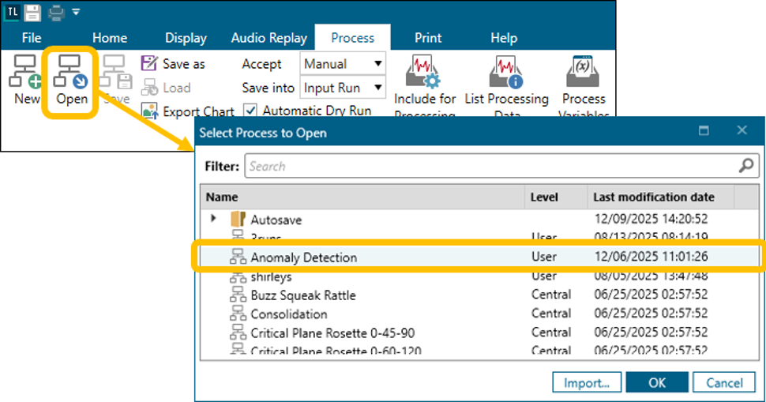Click the Save as icon
This screenshot has width=766, height=402.
click(x=149, y=64)
